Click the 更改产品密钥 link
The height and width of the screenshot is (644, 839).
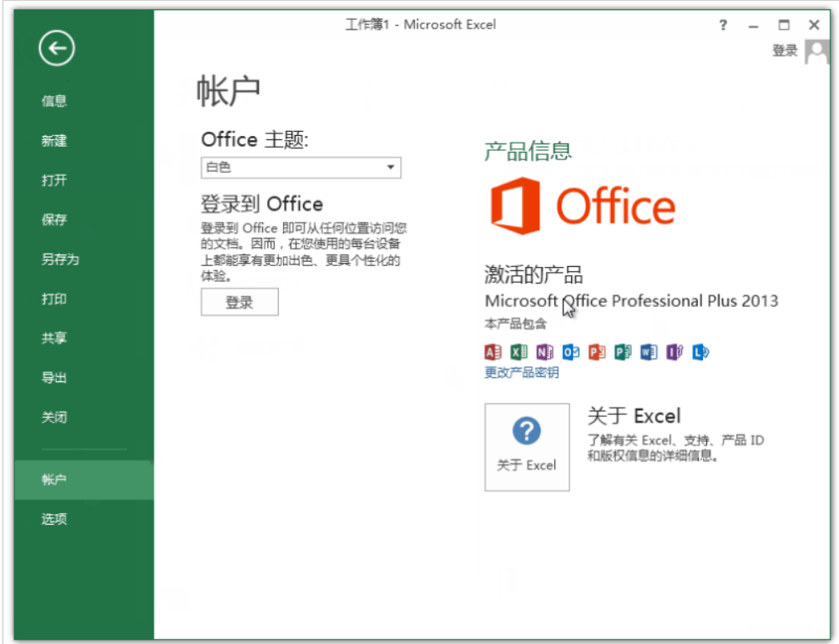tap(522, 373)
